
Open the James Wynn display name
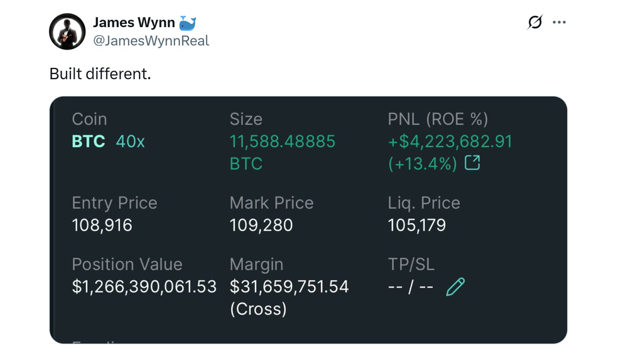click(134, 23)
